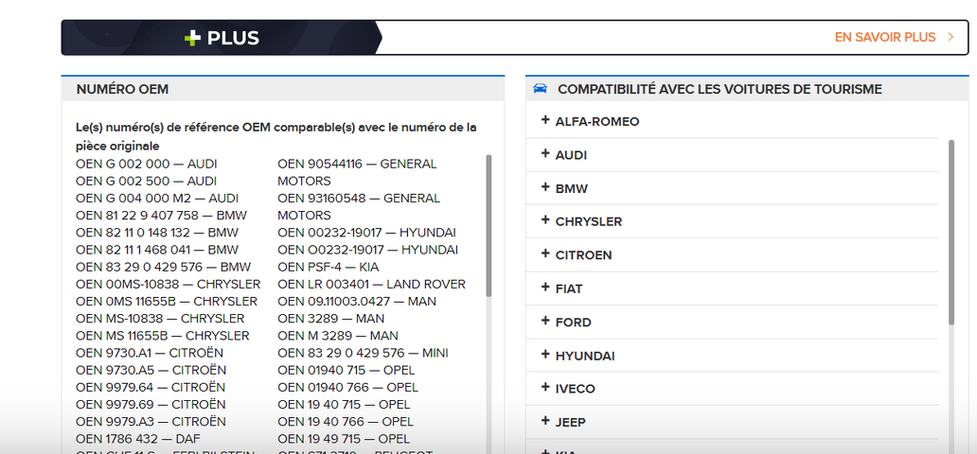The width and height of the screenshot is (977, 454).
Task: Select text OEN 83 29 0 429 576 — BMW
Action: (x=163, y=267)
